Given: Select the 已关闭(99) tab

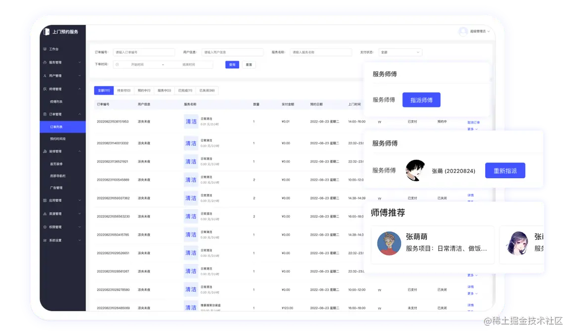Looking at the screenshot, I should pyautogui.click(x=207, y=90).
